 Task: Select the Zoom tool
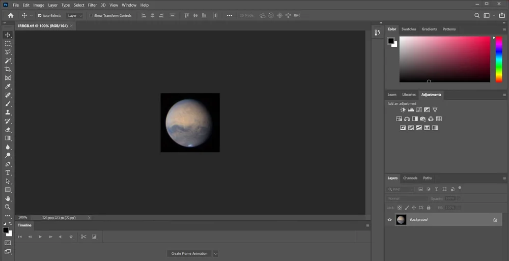8,207
